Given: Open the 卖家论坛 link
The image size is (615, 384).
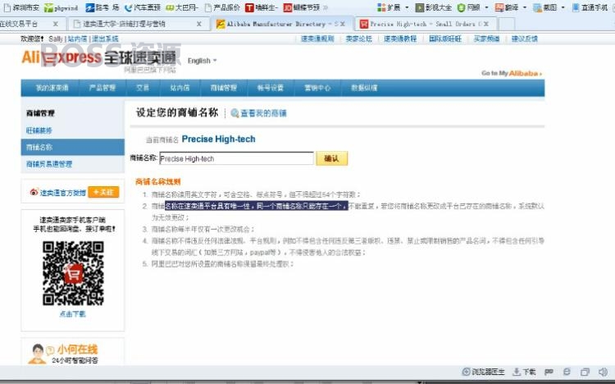Looking at the screenshot, I should pyautogui.click(x=359, y=39).
